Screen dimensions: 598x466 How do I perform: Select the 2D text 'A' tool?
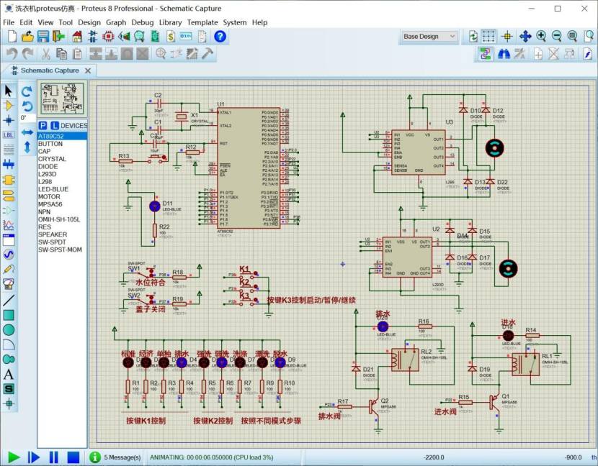(9, 374)
